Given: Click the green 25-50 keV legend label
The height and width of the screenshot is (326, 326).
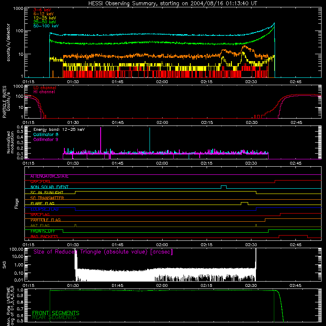Looking at the screenshot, I should [x=44, y=22].
